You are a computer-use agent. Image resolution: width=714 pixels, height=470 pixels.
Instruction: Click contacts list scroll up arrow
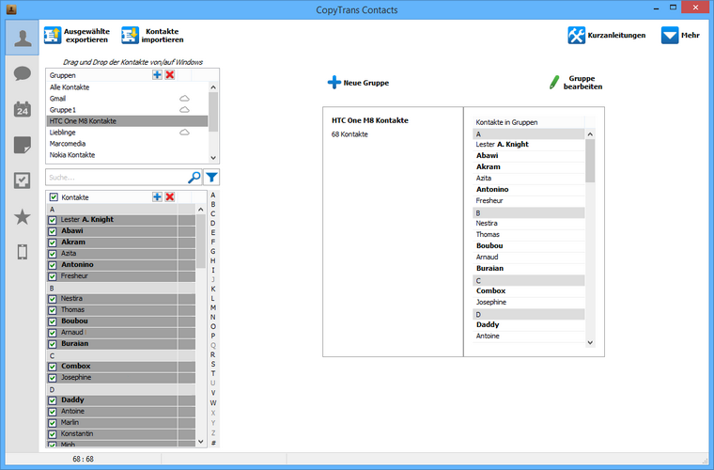pos(201,210)
